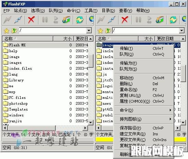This screenshot has height=159, width=188.
Task: Choose 重命名(N) in the context menu
Action: point(144,90)
